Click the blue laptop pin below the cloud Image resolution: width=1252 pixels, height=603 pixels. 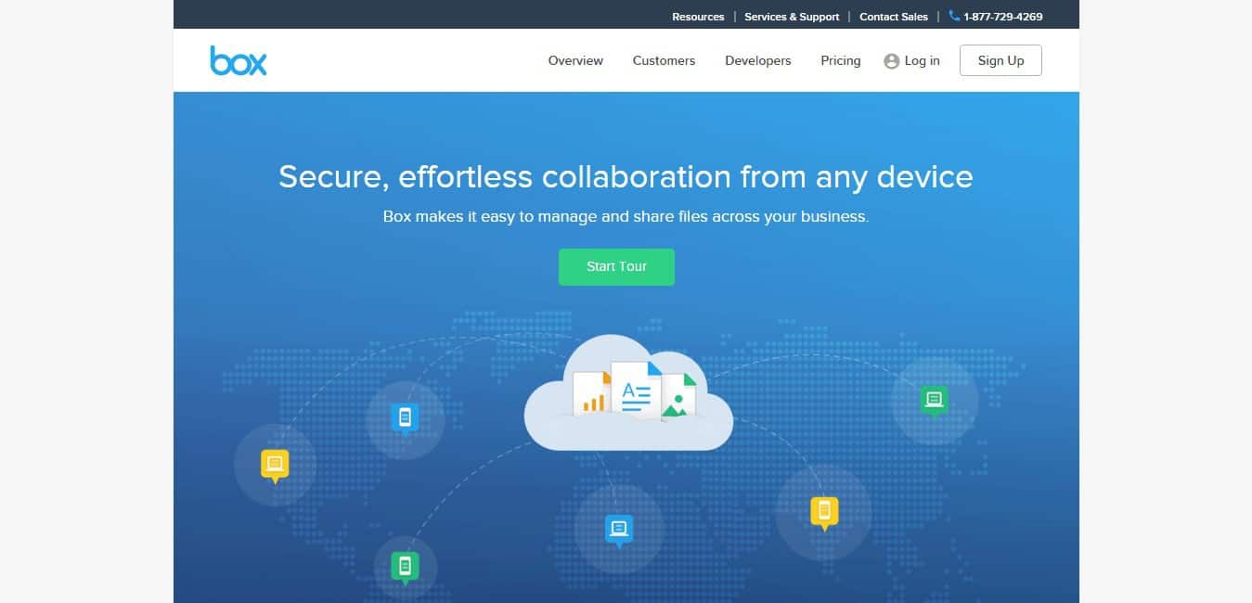click(619, 531)
